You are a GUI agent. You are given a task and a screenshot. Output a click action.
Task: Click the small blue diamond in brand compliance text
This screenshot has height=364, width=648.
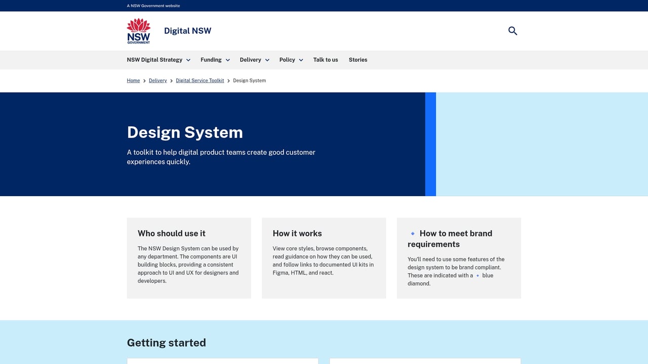[478, 276]
